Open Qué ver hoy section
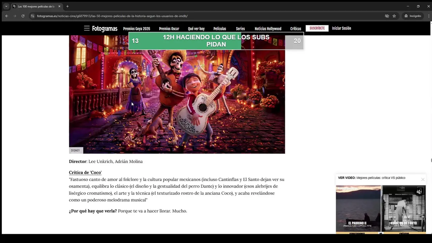 (x=196, y=29)
